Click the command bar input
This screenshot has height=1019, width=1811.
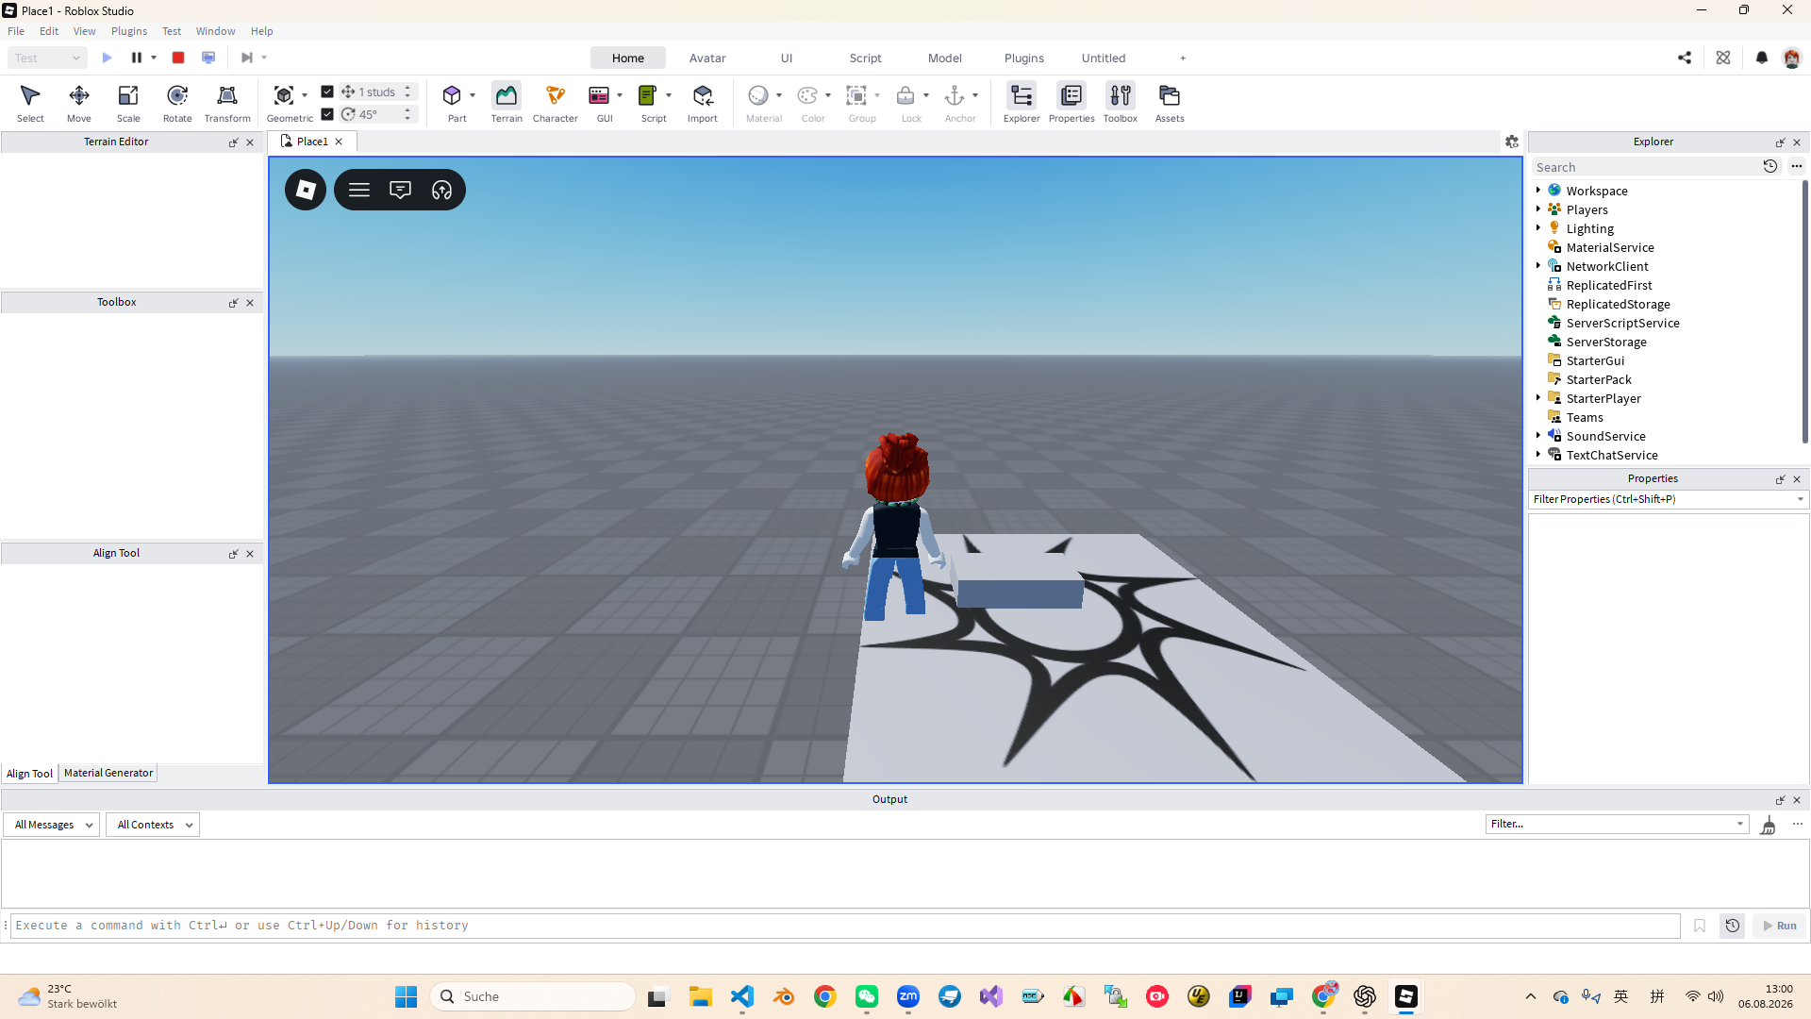845,926
